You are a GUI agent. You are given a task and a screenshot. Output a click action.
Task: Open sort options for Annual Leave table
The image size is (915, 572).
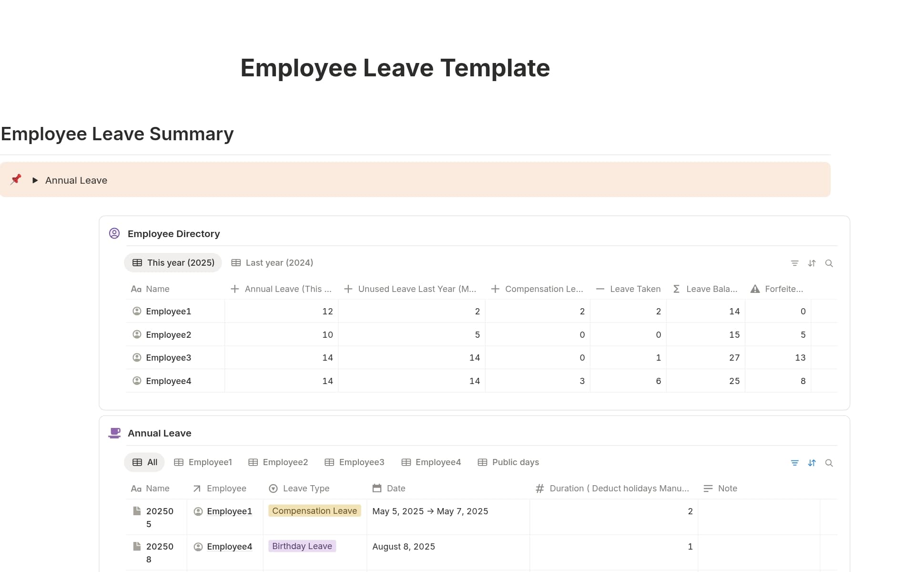click(x=812, y=463)
